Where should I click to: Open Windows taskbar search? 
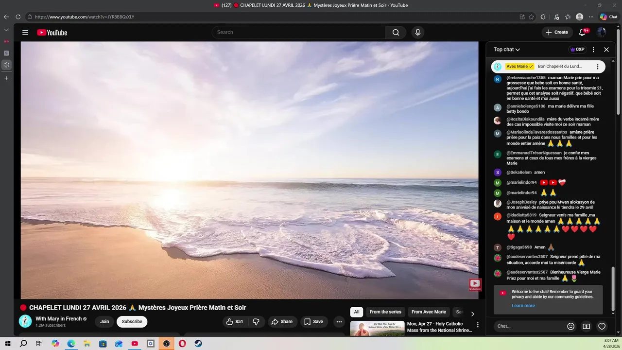point(23,343)
